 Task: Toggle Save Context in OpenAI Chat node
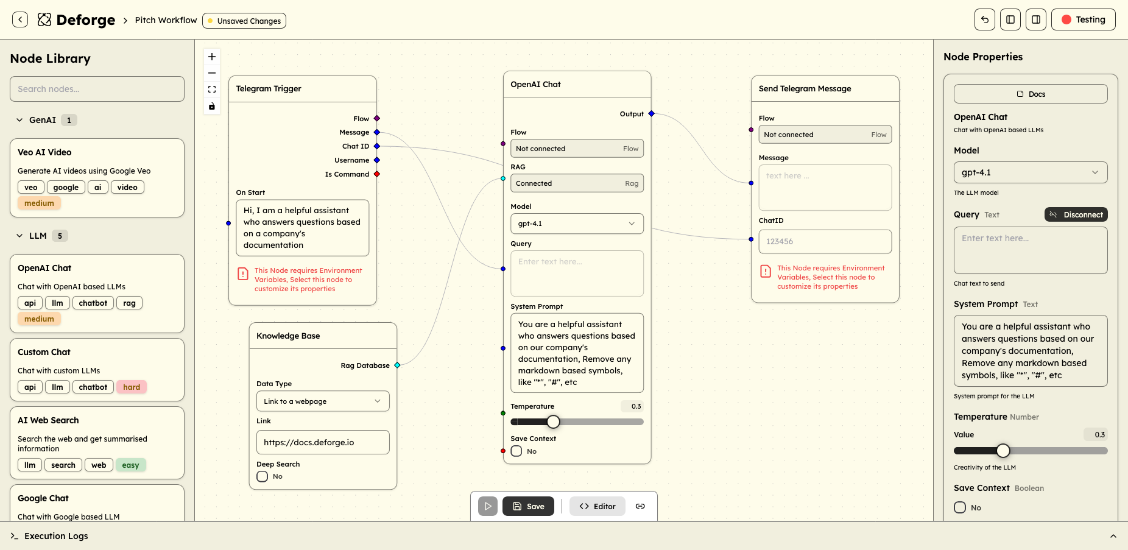(516, 451)
